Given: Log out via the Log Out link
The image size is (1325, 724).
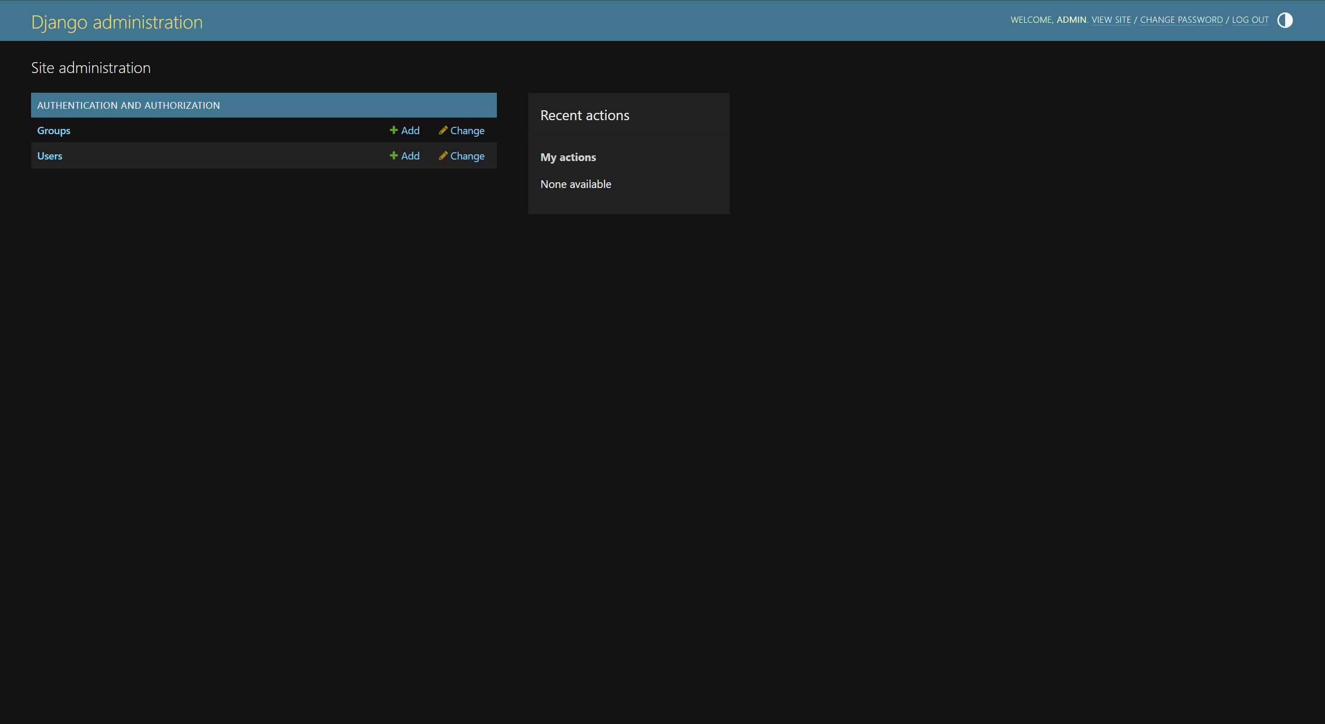Looking at the screenshot, I should click(x=1250, y=20).
